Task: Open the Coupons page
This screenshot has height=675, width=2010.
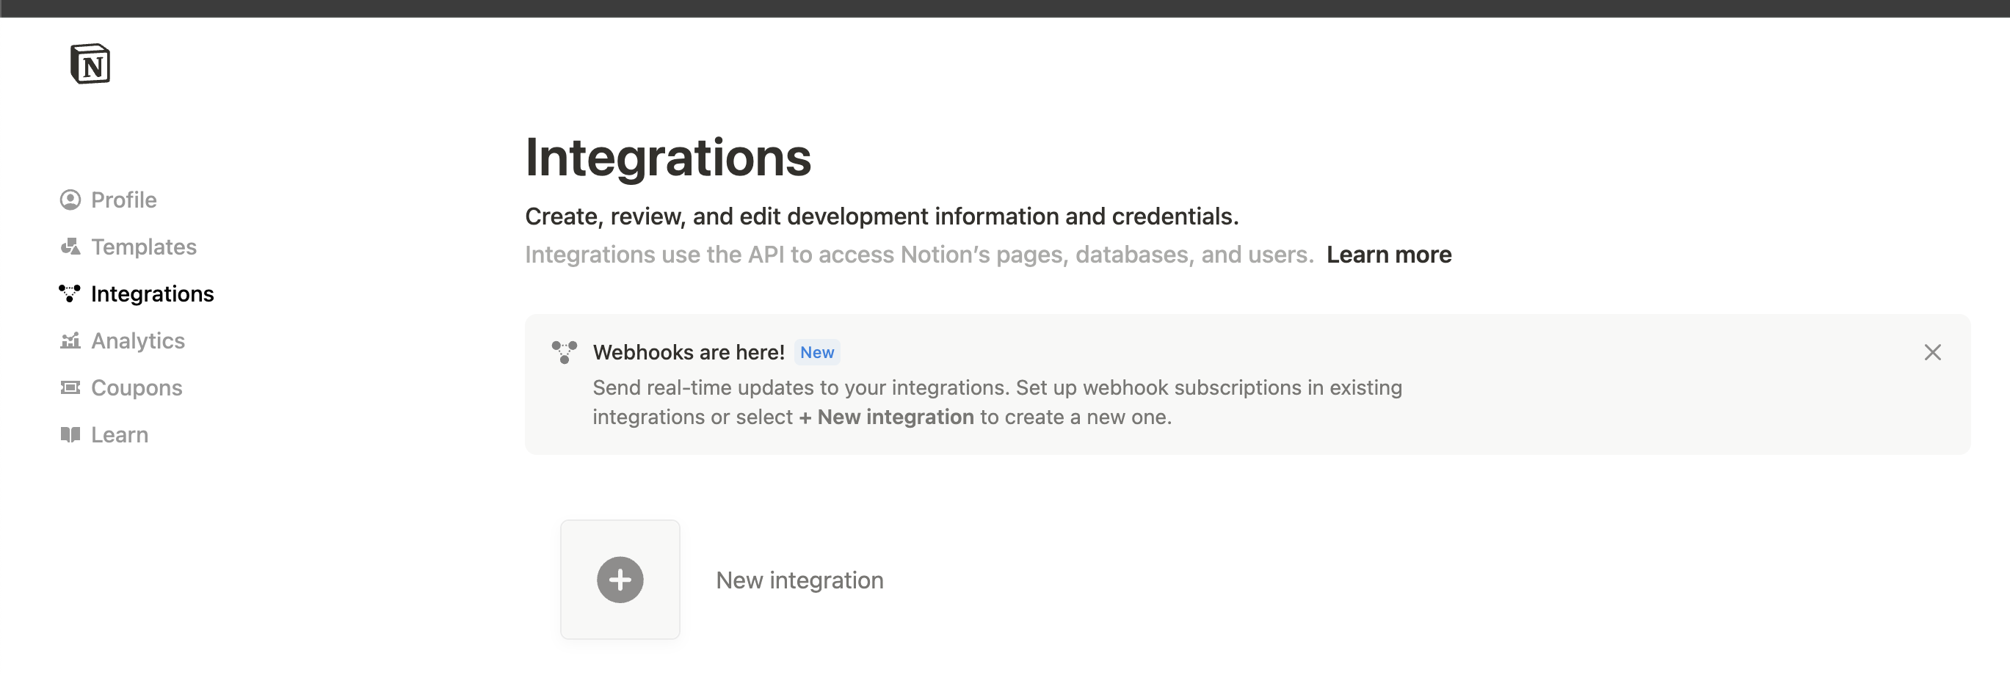Action: coord(137,387)
